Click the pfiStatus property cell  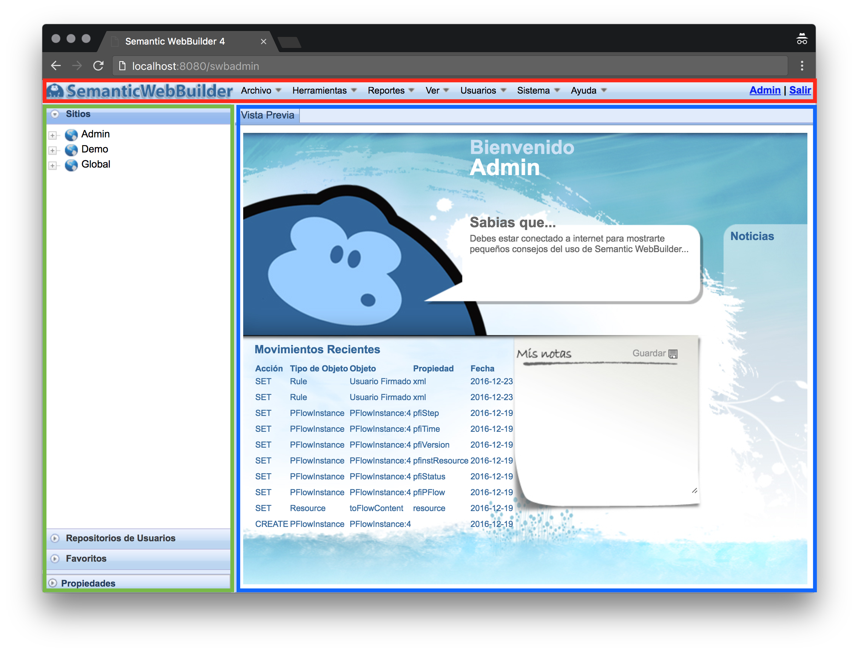pyautogui.click(x=429, y=477)
